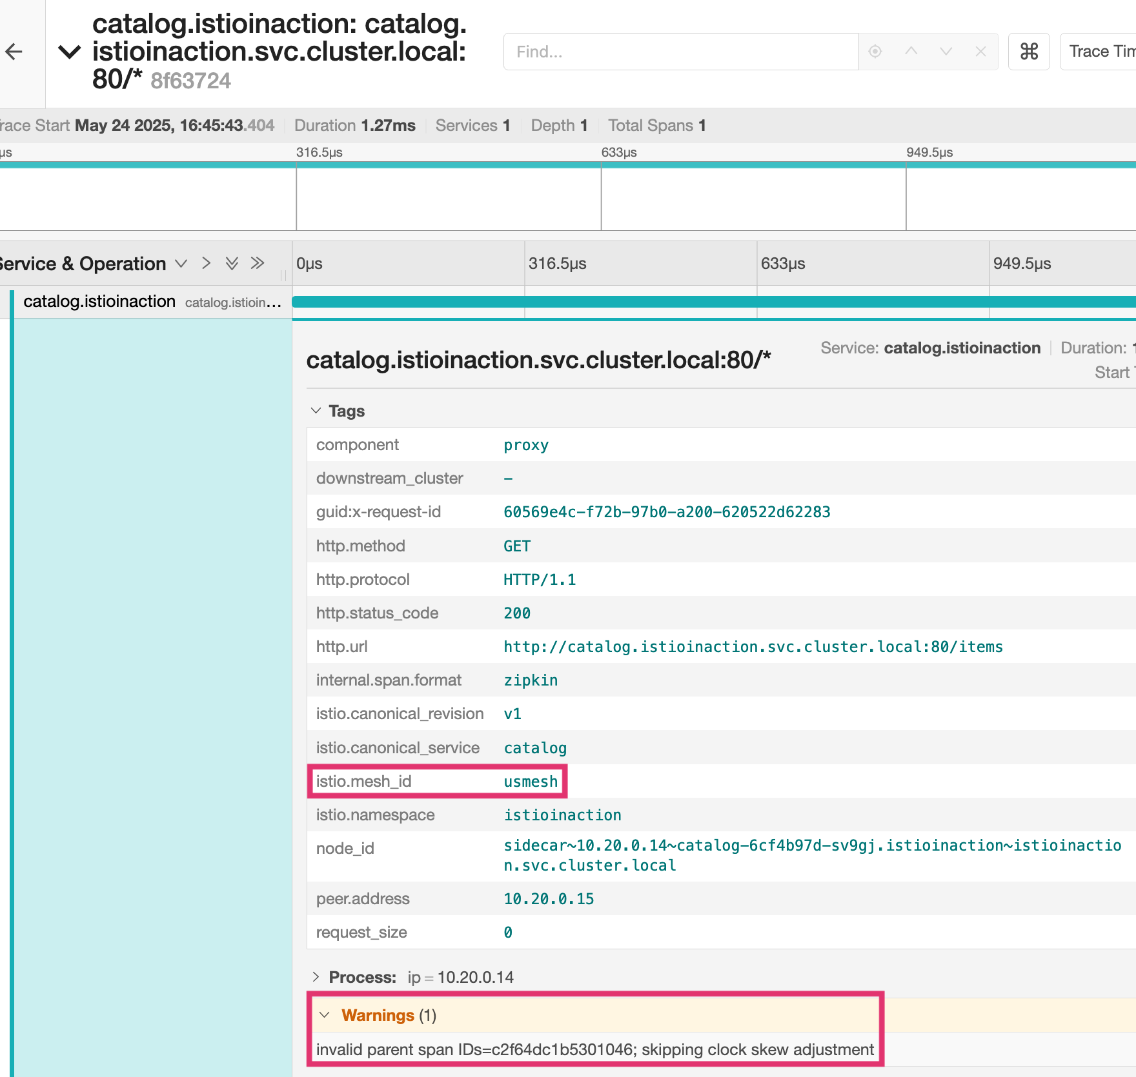Screen dimensions: 1136x1077
Task: Collapse one level chevron-down in Service & Operation
Action: (x=181, y=264)
